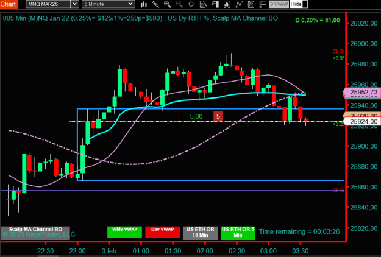
Task: Click the 25860,00 price axis label
Action: coord(364,187)
